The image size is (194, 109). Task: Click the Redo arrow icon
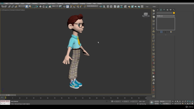5,7
